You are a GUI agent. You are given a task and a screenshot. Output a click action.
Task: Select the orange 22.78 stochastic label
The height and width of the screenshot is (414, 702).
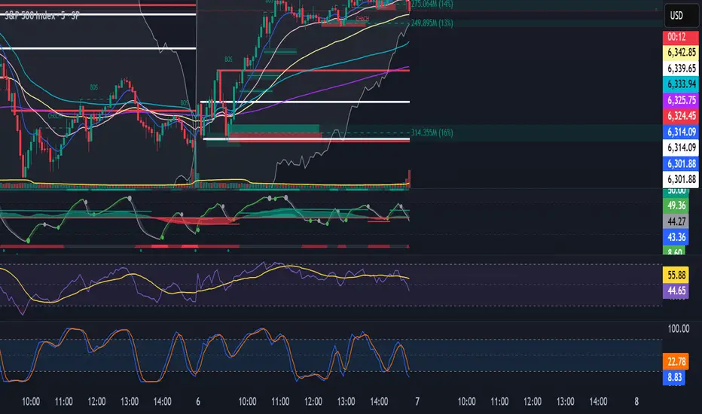[x=676, y=361]
